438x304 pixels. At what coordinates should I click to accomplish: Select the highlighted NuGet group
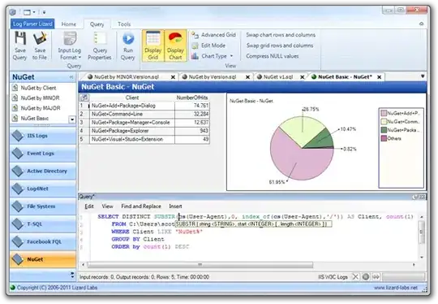coord(43,259)
